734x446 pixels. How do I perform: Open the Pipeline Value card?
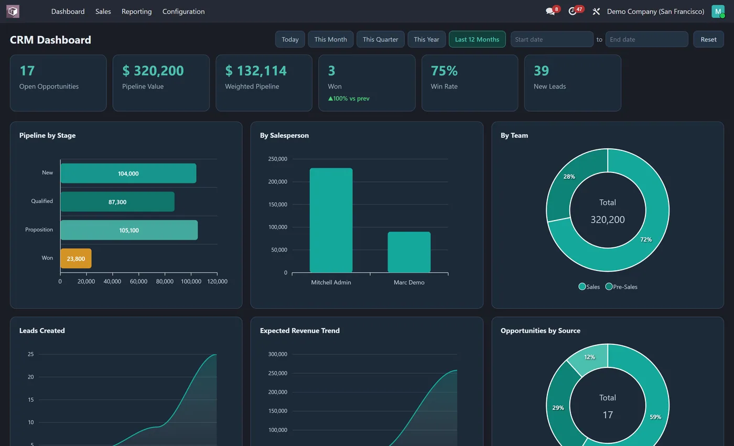(x=161, y=83)
